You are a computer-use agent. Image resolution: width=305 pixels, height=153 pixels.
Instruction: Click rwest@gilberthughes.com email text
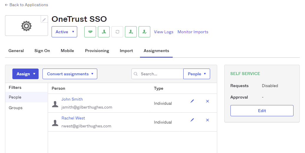point(86,126)
